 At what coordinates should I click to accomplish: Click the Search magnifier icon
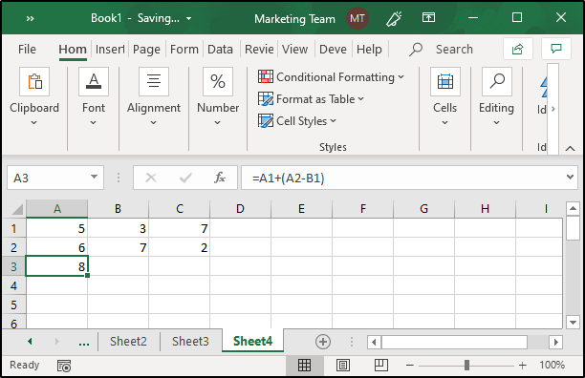click(416, 49)
